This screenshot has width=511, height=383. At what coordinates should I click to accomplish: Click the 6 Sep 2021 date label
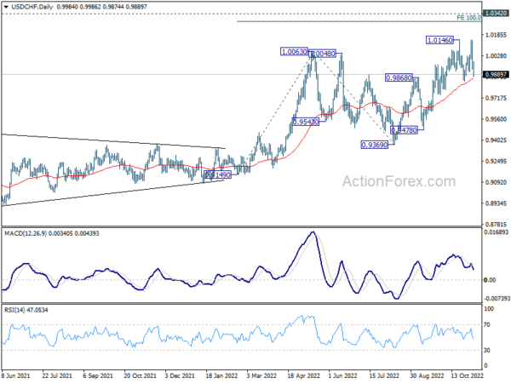tap(98, 375)
